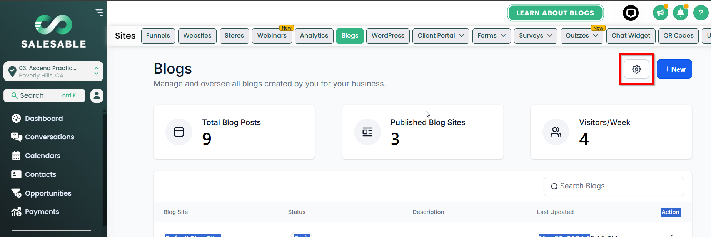Click the sidebar Search ctrl K box
The image size is (711, 237).
tap(44, 95)
